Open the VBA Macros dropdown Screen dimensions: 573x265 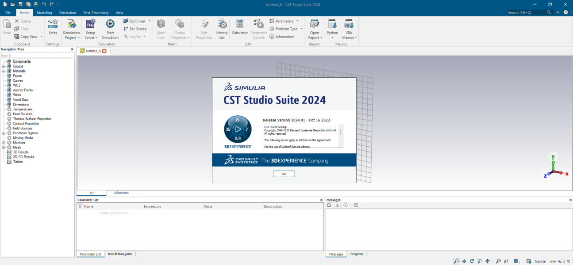349,29
